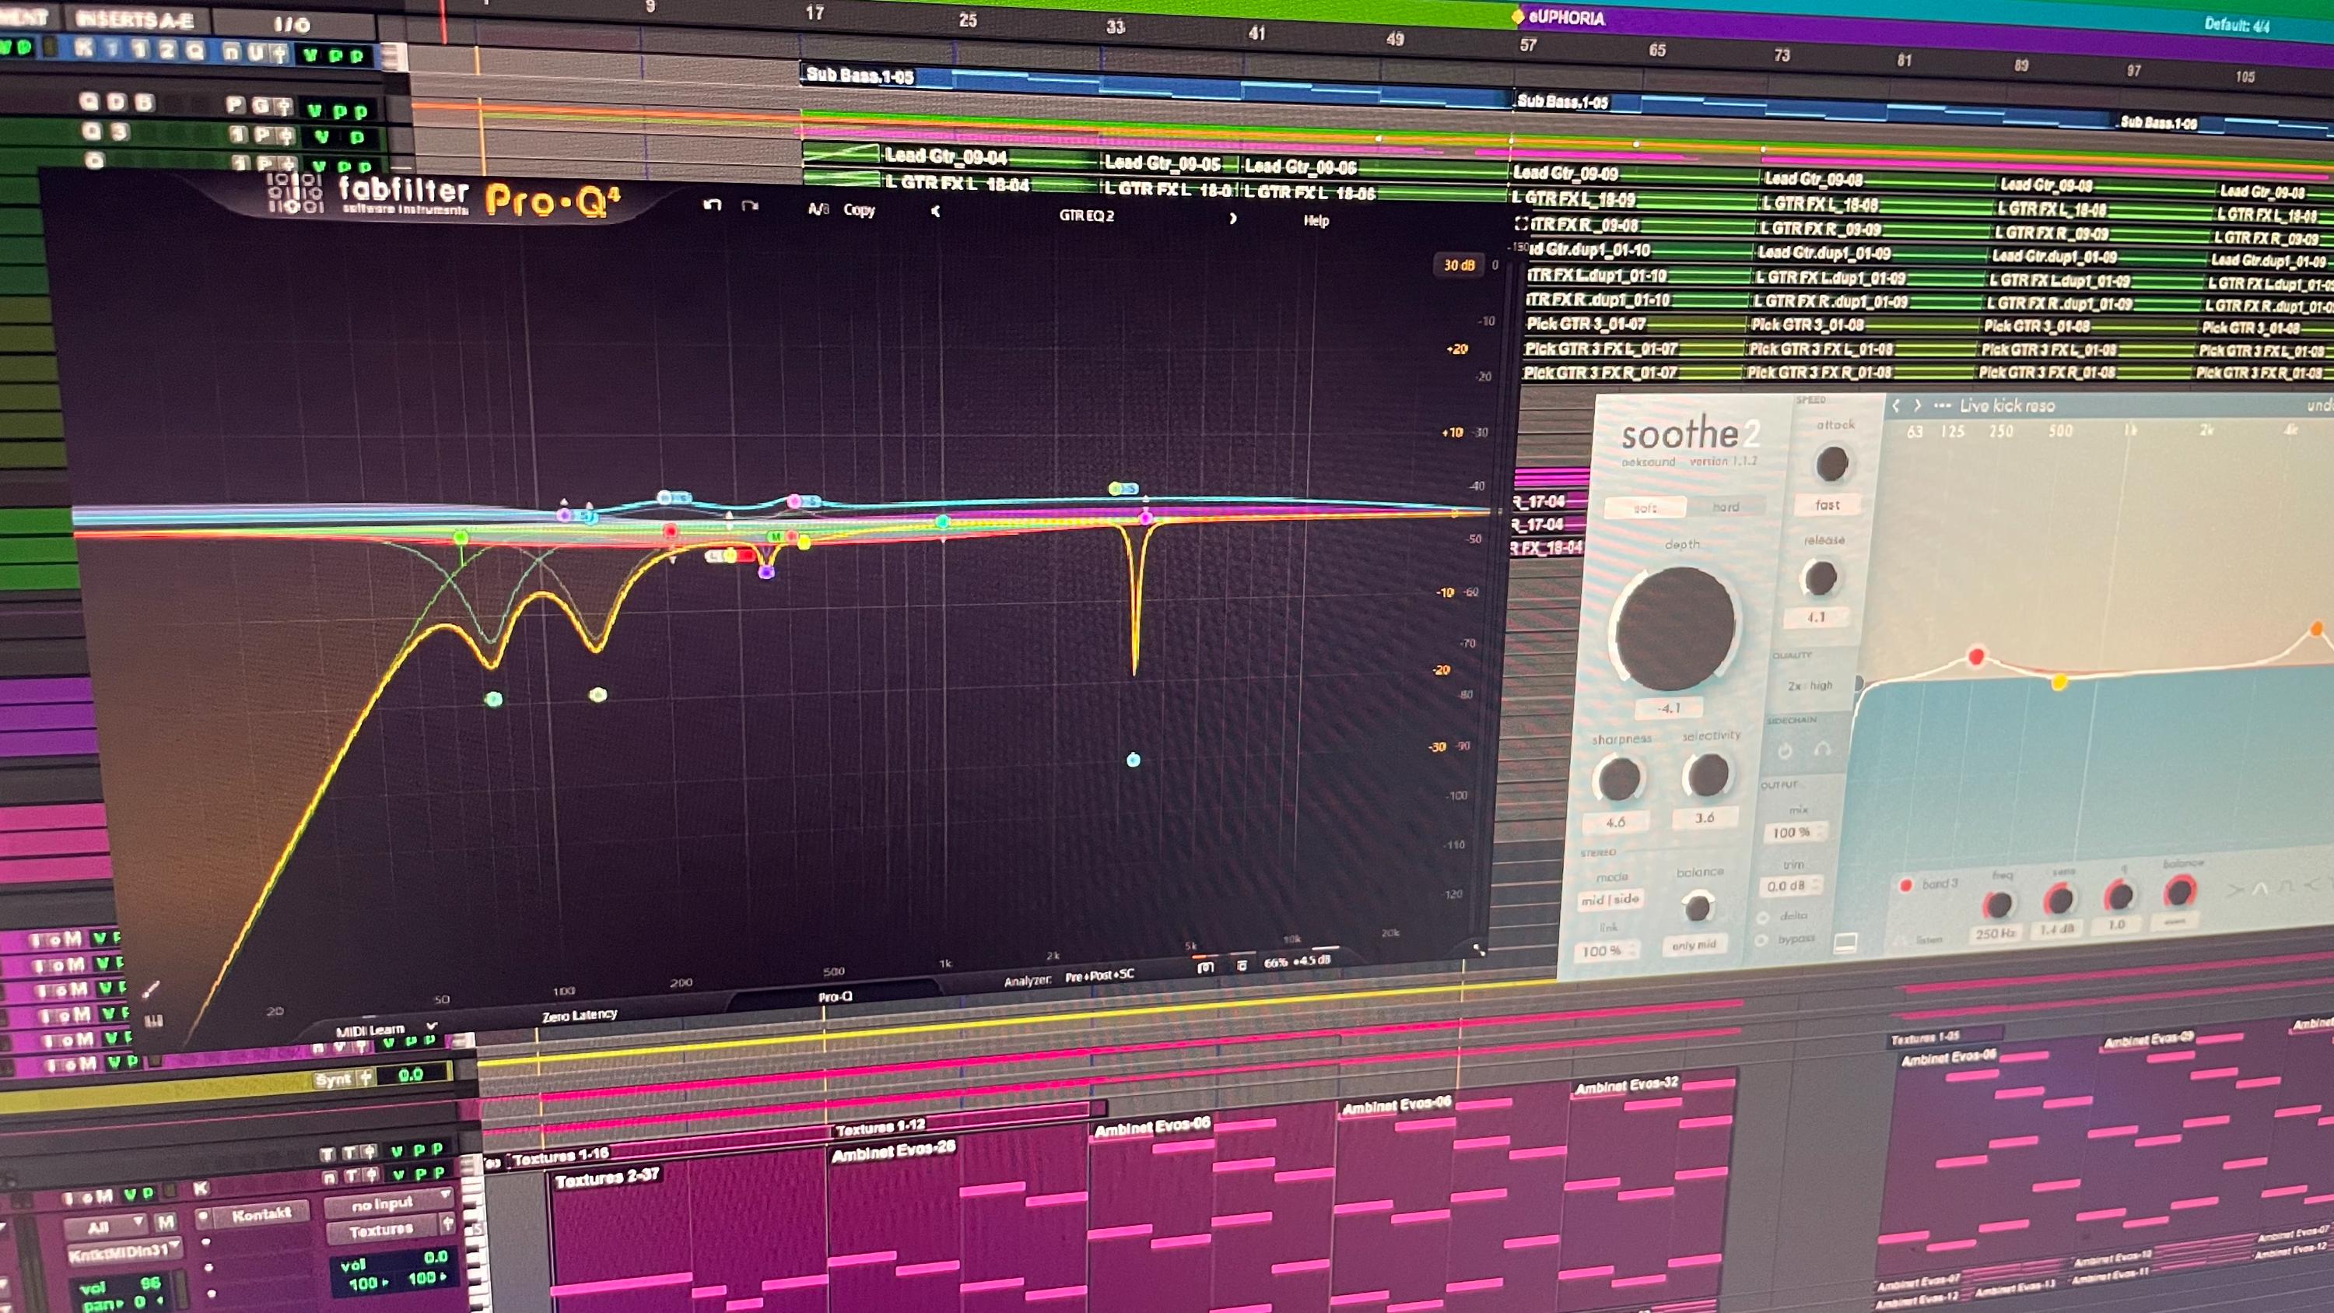The width and height of the screenshot is (2334, 1313).
Task: Select bell band shape in soothe2
Action: click(2260, 888)
